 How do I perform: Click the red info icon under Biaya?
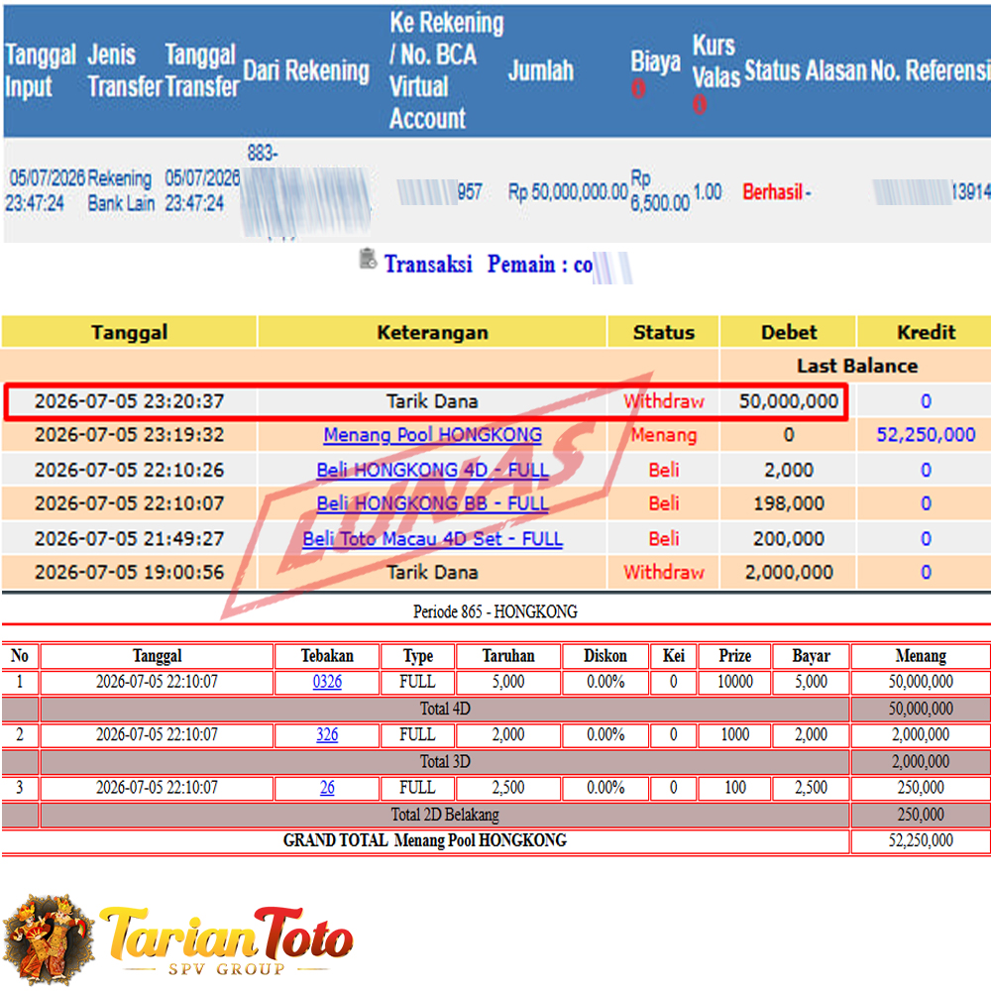coord(638,88)
